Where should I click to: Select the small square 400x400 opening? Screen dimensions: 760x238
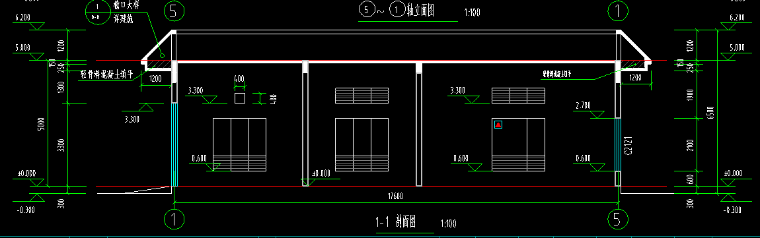(240, 98)
